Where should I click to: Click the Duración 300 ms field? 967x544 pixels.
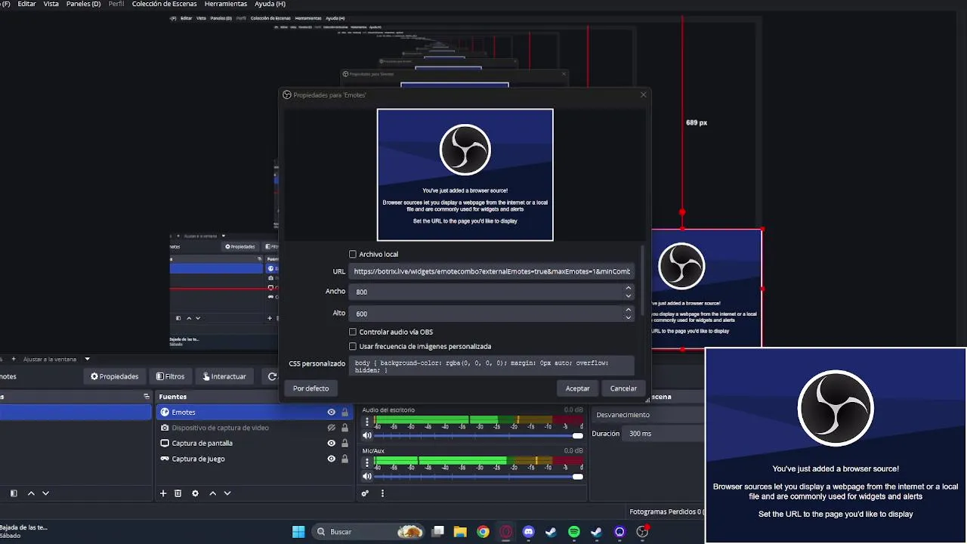[x=665, y=434]
